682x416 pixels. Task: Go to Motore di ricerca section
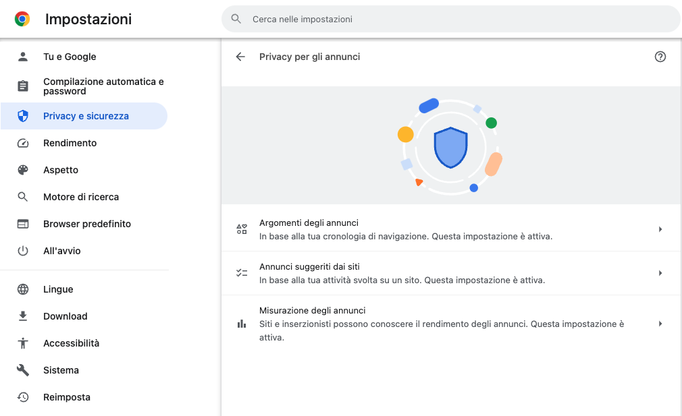(x=81, y=197)
